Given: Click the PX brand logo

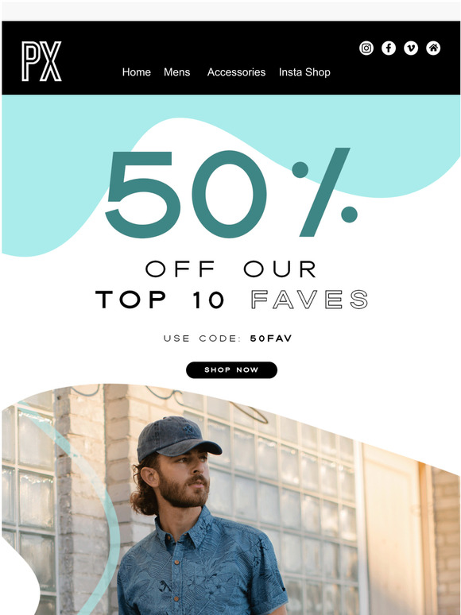Looking at the screenshot, I should tap(41, 61).
